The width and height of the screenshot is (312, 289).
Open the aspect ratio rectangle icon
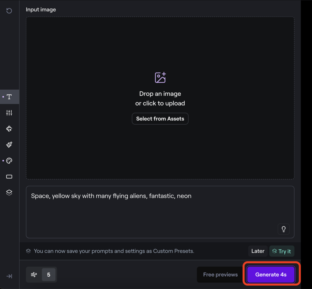pos(9,177)
